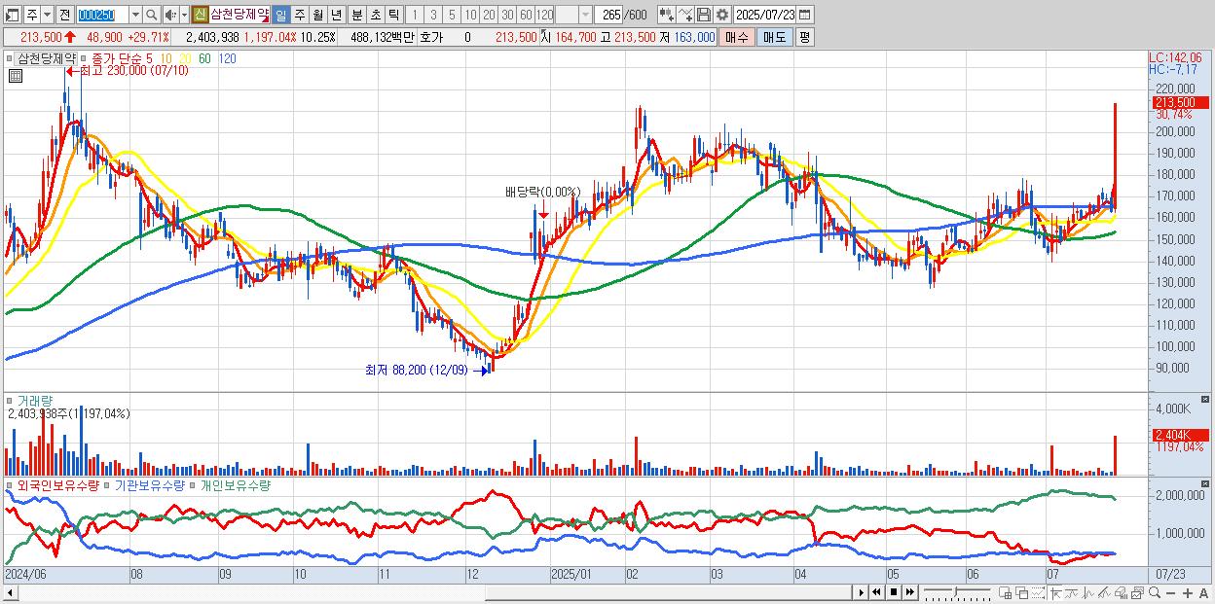Click the save floppy disk icon
This screenshot has width=1215, height=604.
703,15
